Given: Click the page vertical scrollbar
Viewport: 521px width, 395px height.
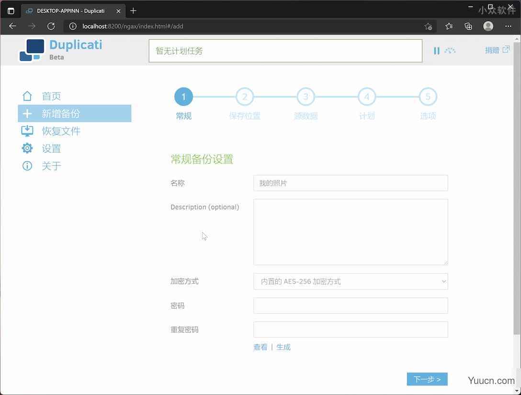Looking at the screenshot, I should coord(517,188).
